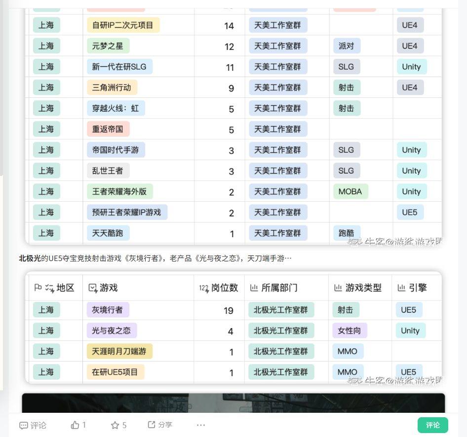Click Unity tag in 王者荣耀海外版 row
Image resolution: width=467 pixels, height=437 pixels.
[x=412, y=191]
